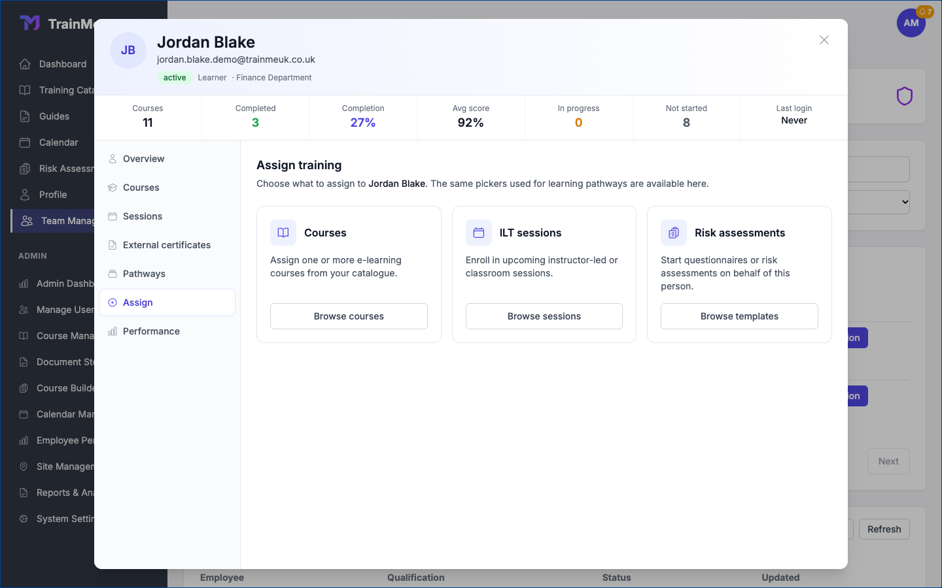Click the Document Store file icon
Viewport: 942px width, 588px height.
[24, 362]
